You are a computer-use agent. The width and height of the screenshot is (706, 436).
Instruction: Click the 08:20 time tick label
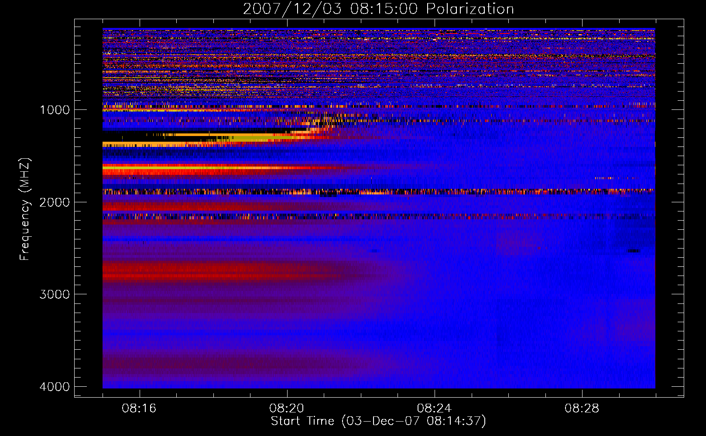tap(287, 409)
